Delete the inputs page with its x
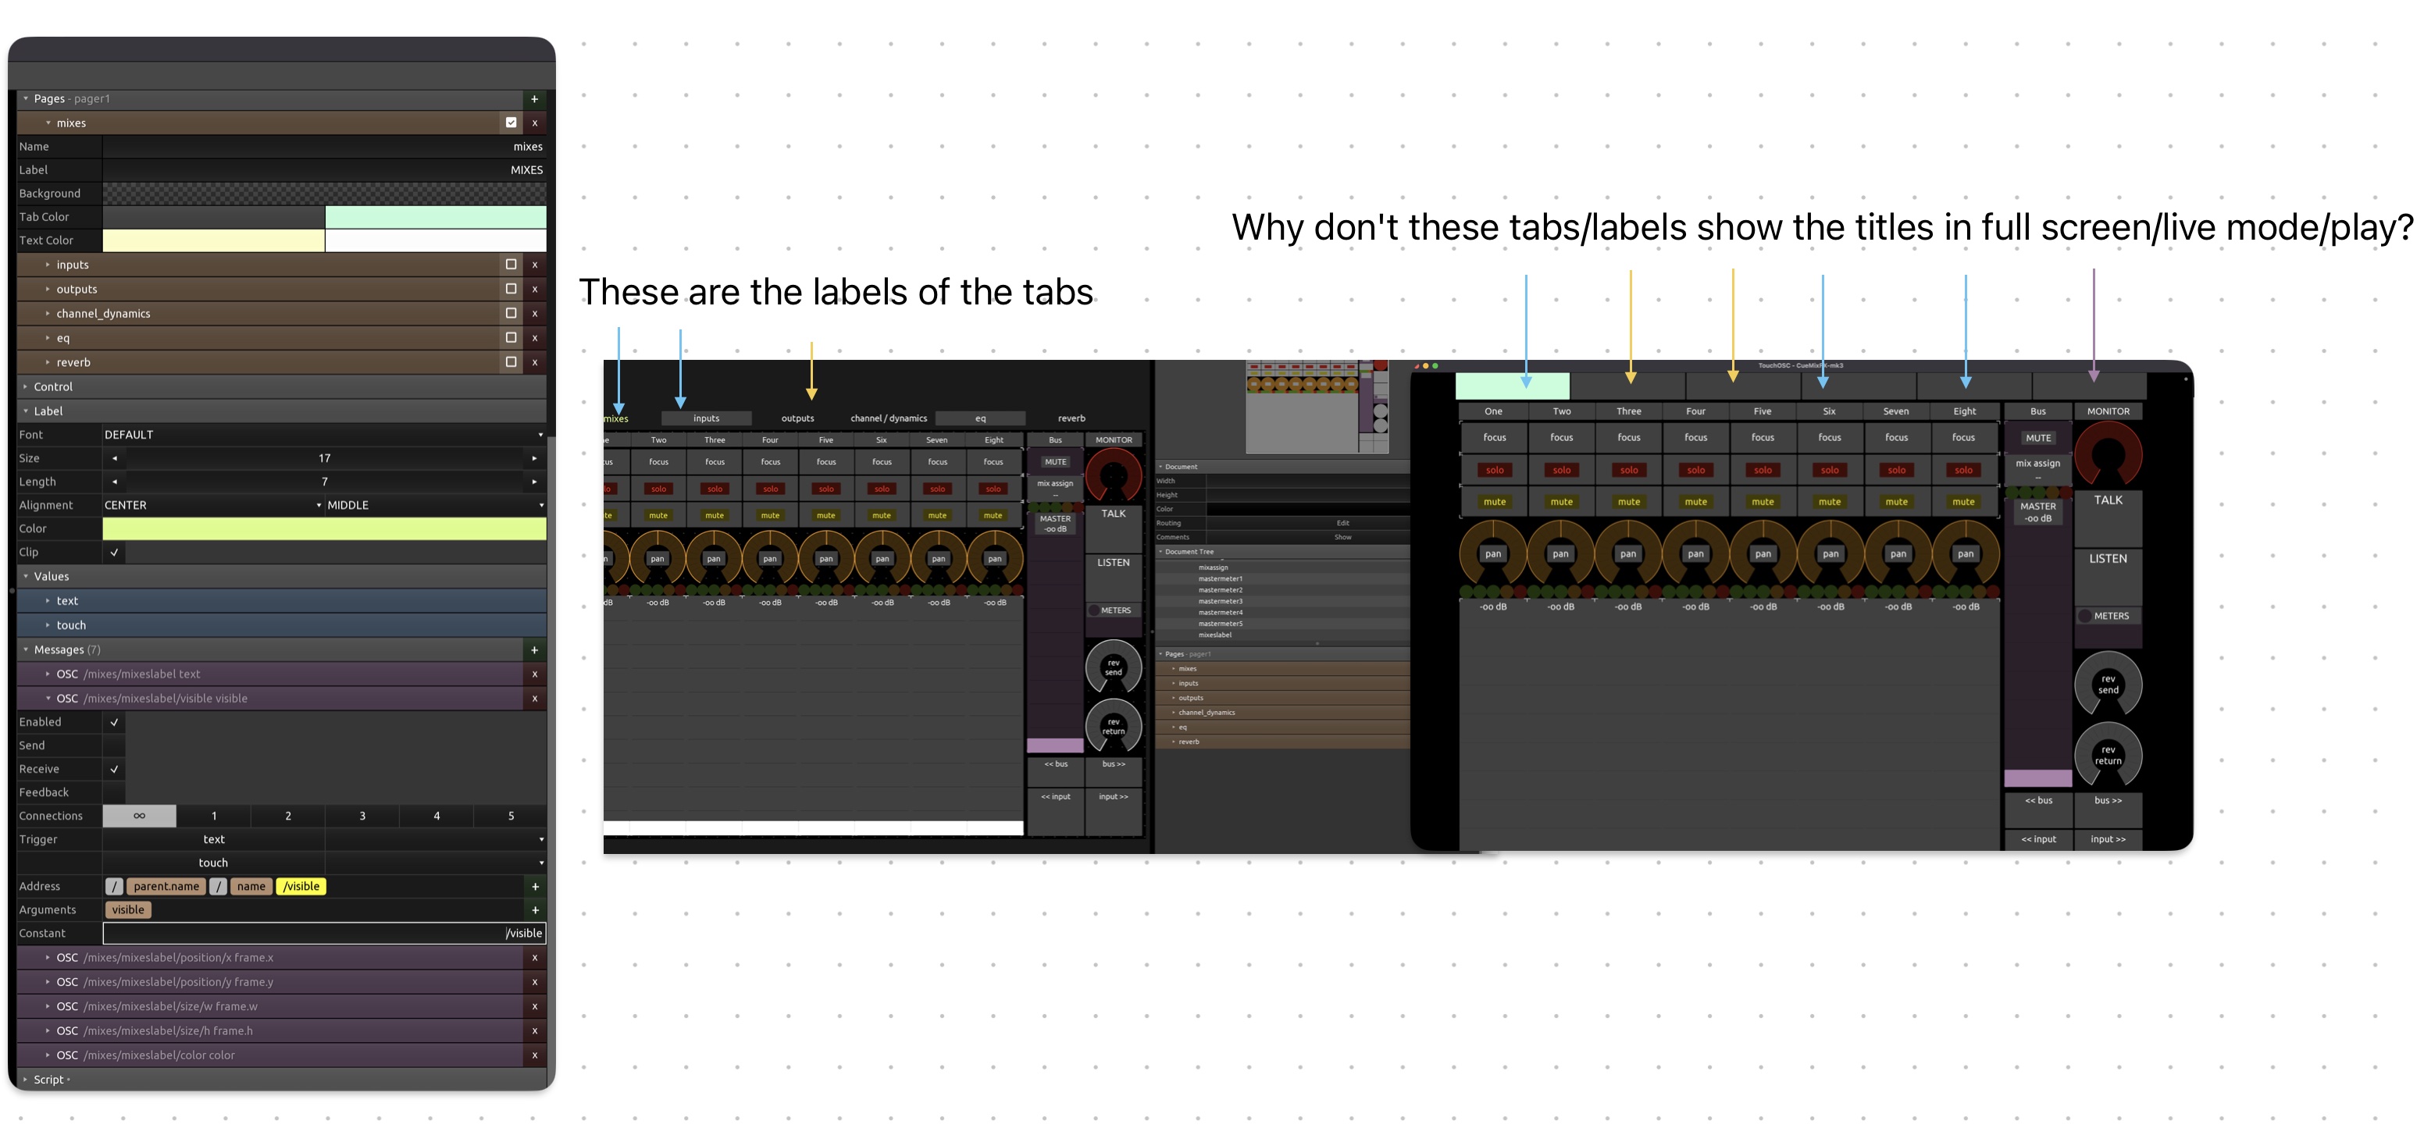Image resolution: width=2424 pixels, height=1135 pixels. point(534,265)
